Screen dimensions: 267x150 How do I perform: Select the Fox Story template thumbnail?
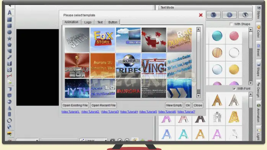pos(103,40)
